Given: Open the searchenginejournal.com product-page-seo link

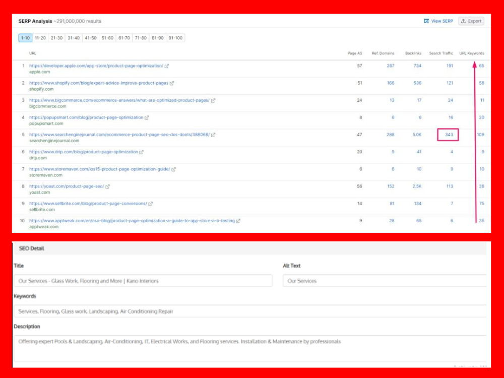Looking at the screenshot, I should [119, 135].
